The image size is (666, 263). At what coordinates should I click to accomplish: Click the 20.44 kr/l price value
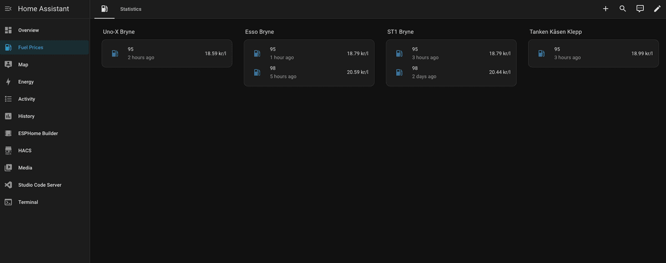coord(500,72)
